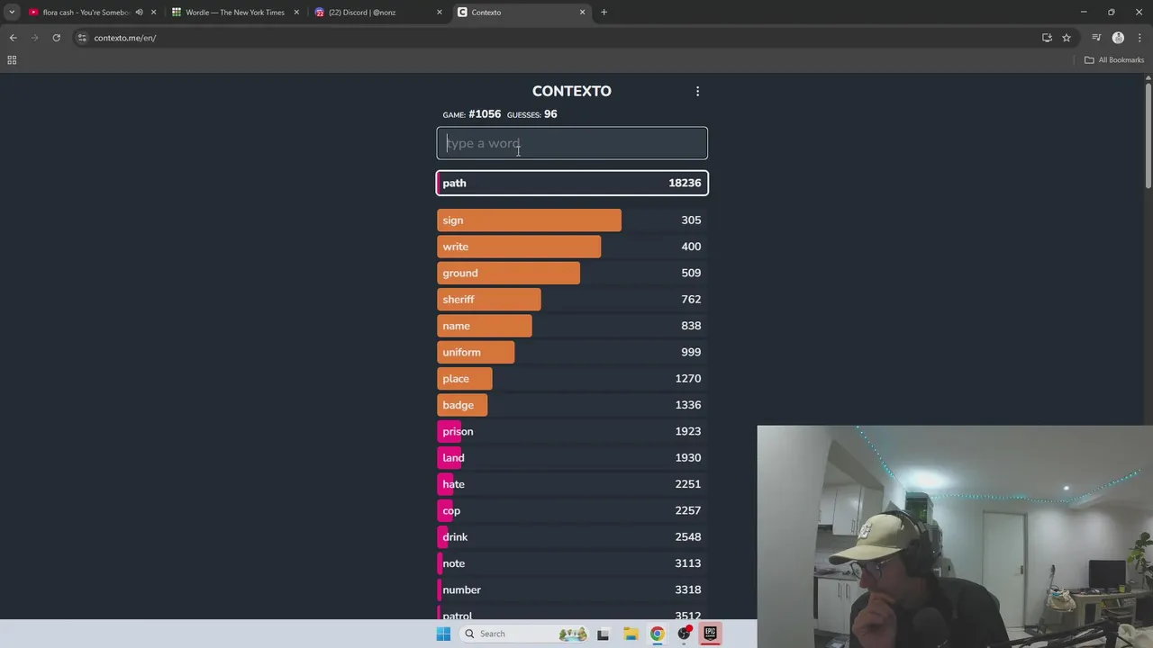
Task: Click the taskbar Search box
Action: pyautogui.click(x=524, y=634)
